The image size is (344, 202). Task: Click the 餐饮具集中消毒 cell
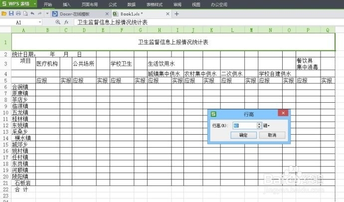pos(308,64)
